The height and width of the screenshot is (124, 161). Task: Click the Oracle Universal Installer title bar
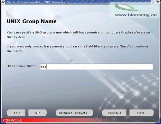pyautogui.click(x=78, y=2)
